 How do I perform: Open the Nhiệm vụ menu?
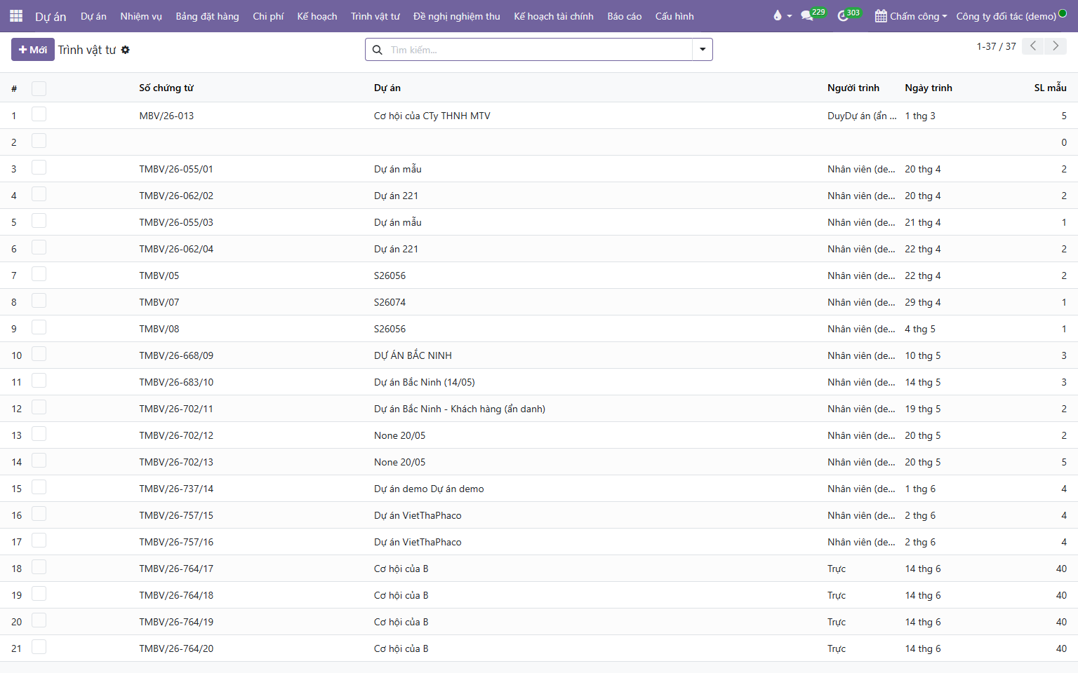coord(141,16)
